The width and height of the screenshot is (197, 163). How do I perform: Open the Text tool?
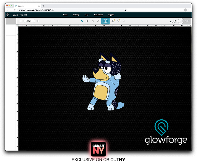click(119, 21)
